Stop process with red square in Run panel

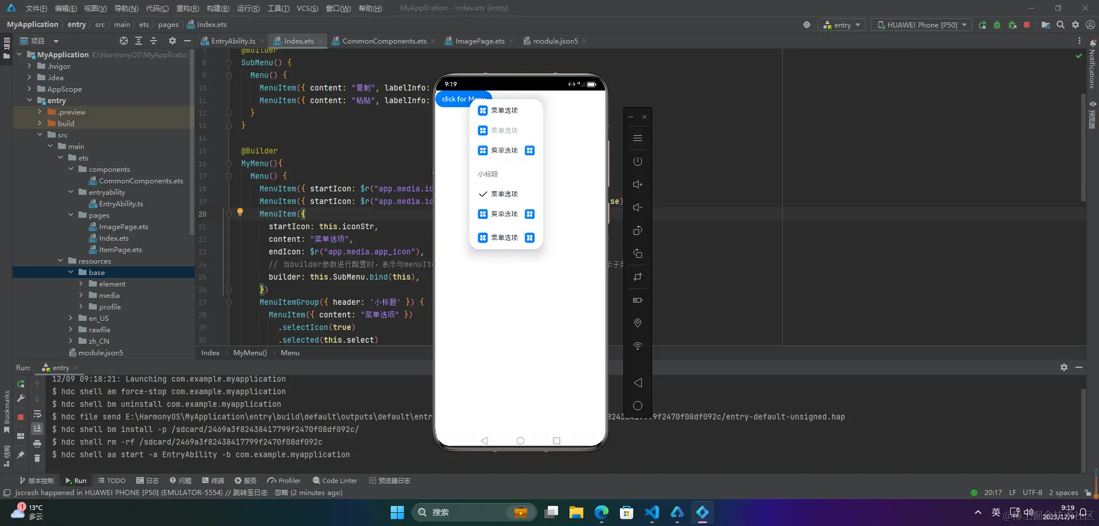(21, 417)
